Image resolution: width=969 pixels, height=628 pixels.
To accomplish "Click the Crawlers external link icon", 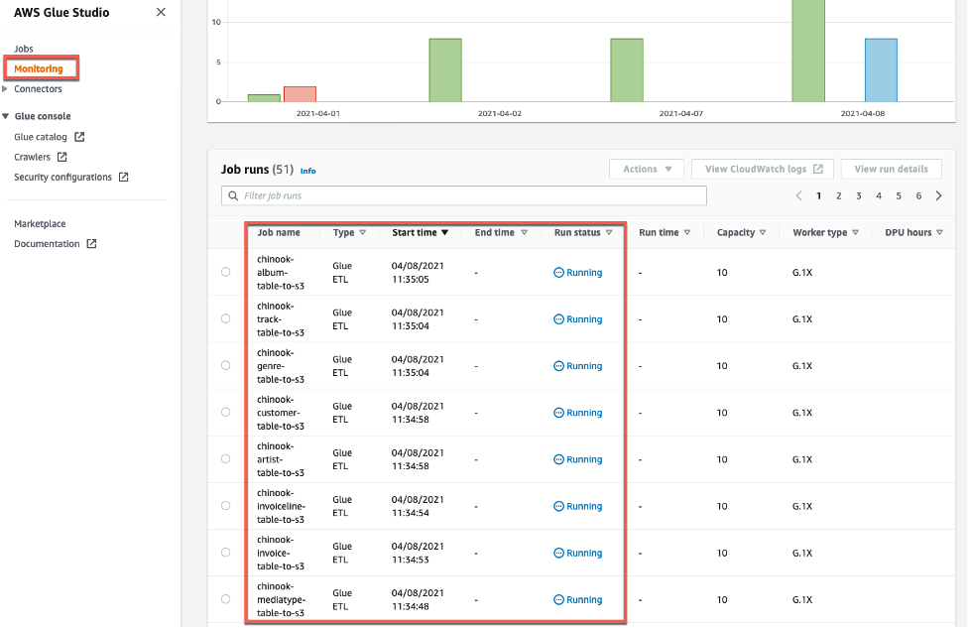I will click(61, 157).
